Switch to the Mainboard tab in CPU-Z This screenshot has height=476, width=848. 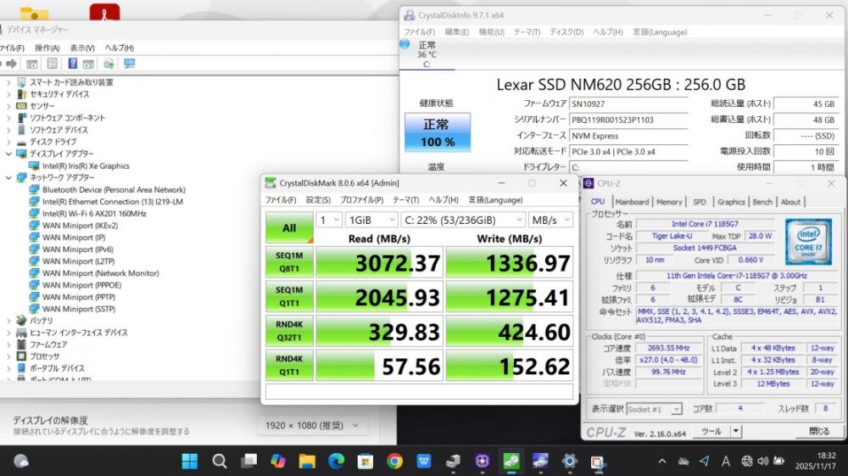[632, 202]
